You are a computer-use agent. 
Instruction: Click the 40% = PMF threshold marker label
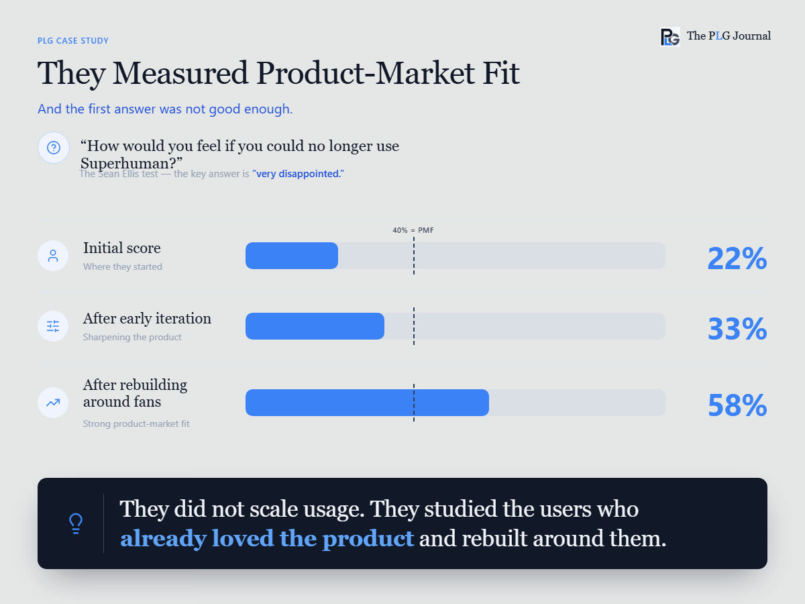tap(413, 230)
